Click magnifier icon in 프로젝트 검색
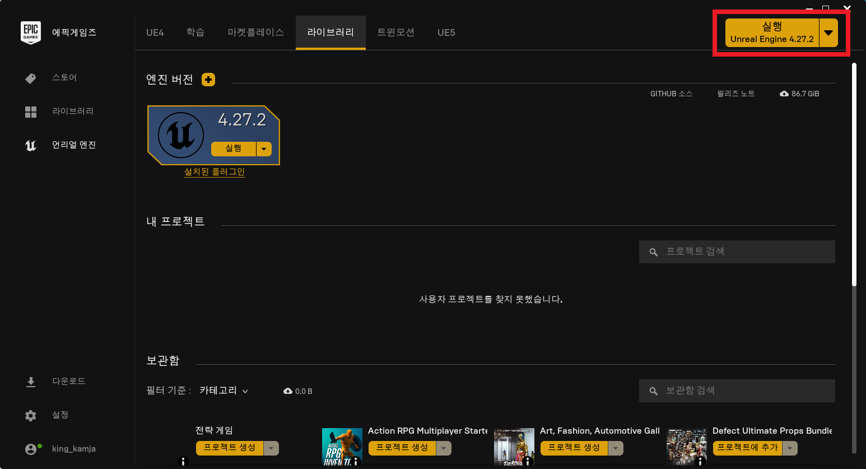 tap(653, 252)
